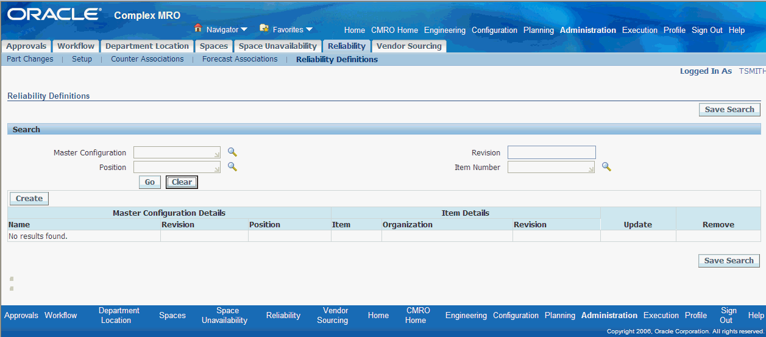Open the Item Number search magnifier icon

[x=606, y=166]
